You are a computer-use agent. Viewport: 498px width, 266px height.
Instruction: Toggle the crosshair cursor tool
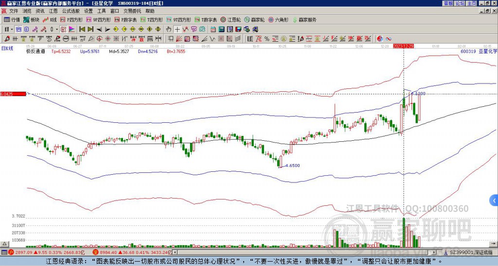(x=177, y=29)
